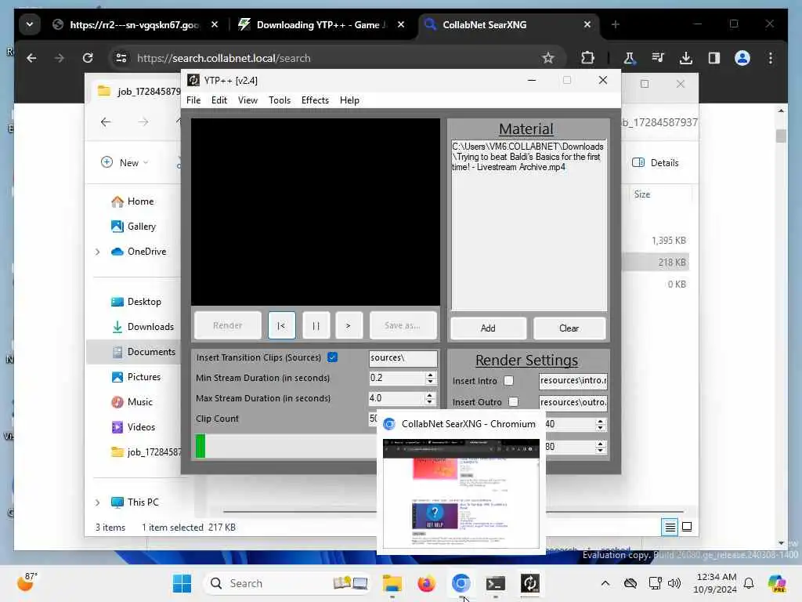Click the Save as... button

pyautogui.click(x=403, y=325)
